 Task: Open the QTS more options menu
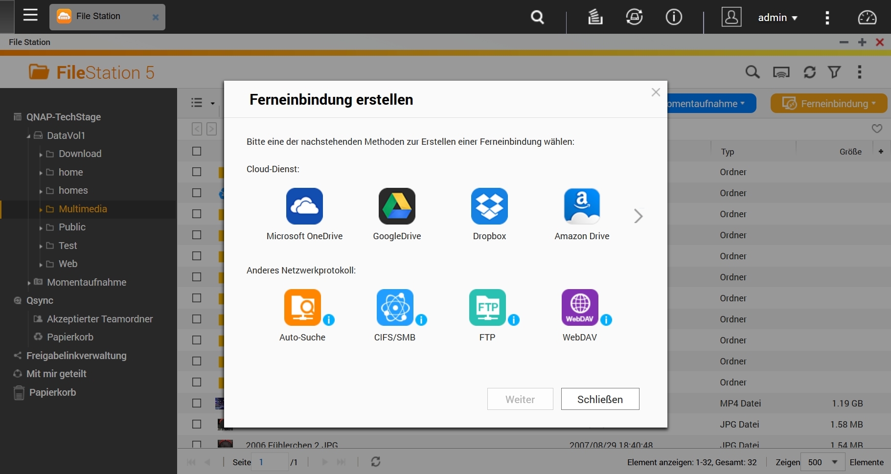pos(827,18)
